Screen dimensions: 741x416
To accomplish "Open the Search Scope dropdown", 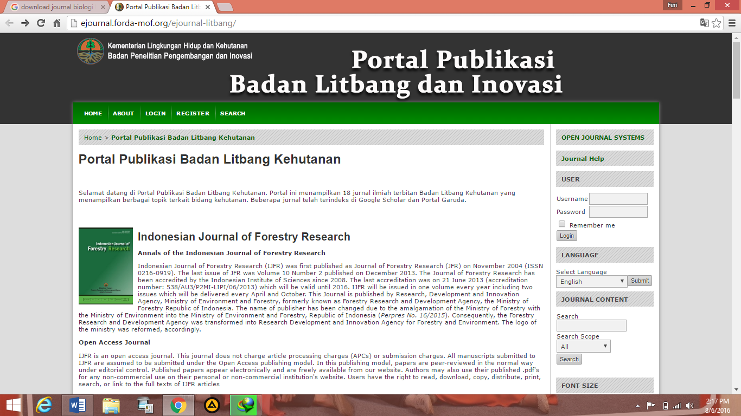I will (583, 346).
